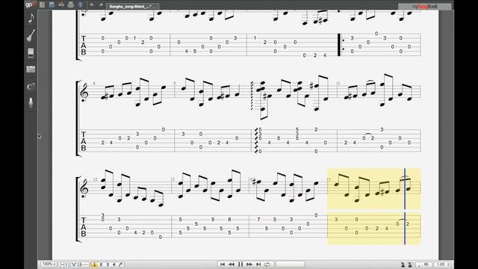Select voice 4
Viewport: 478px width, 269px height.
(114, 265)
